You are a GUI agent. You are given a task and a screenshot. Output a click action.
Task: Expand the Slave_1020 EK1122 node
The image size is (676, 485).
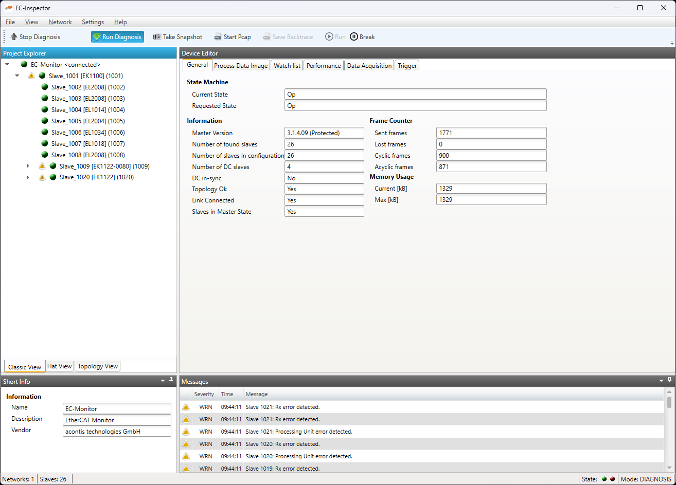pos(28,177)
